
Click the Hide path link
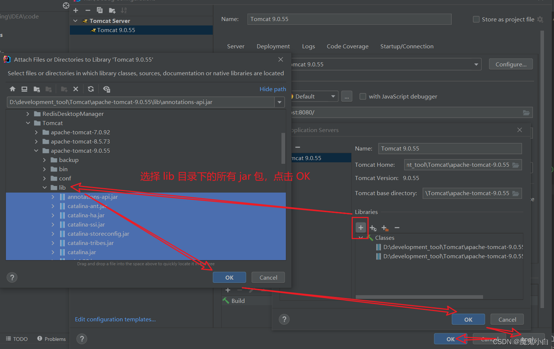pyautogui.click(x=273, y=89)
